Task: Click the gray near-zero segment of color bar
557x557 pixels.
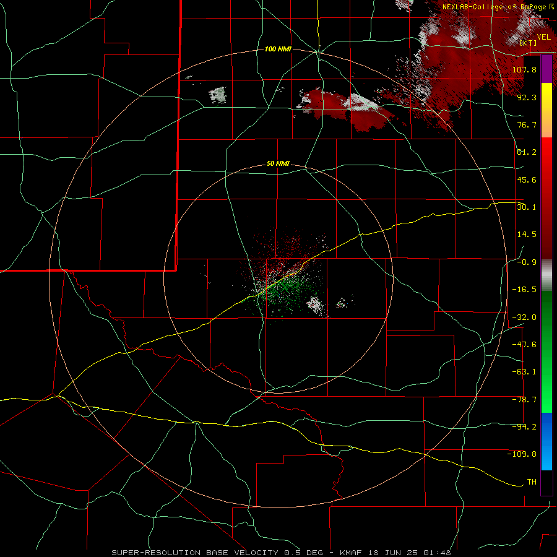Action: (x=546, y=275)
